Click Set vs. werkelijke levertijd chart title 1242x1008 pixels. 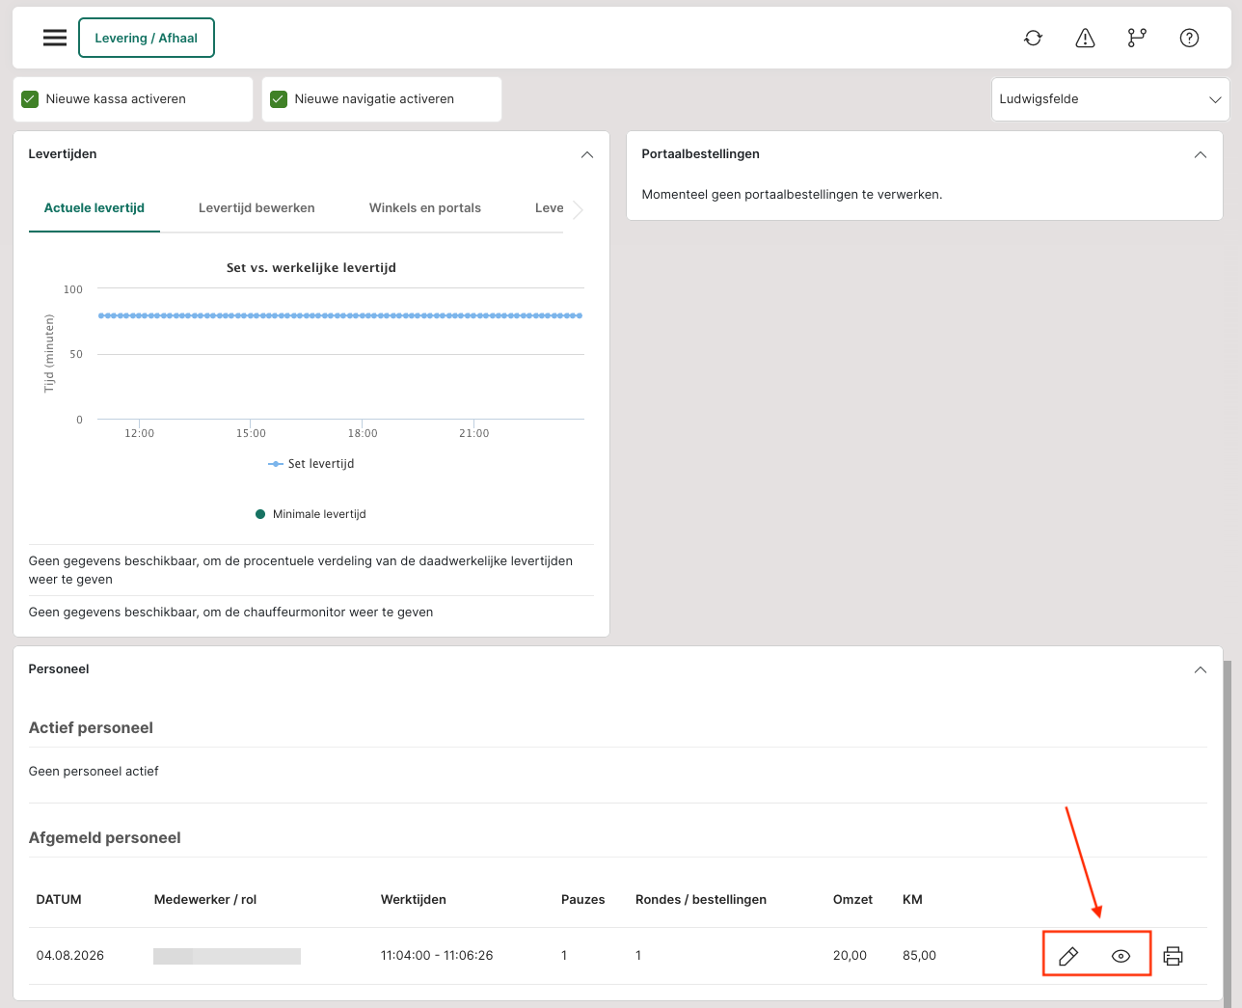pos(311,268)
